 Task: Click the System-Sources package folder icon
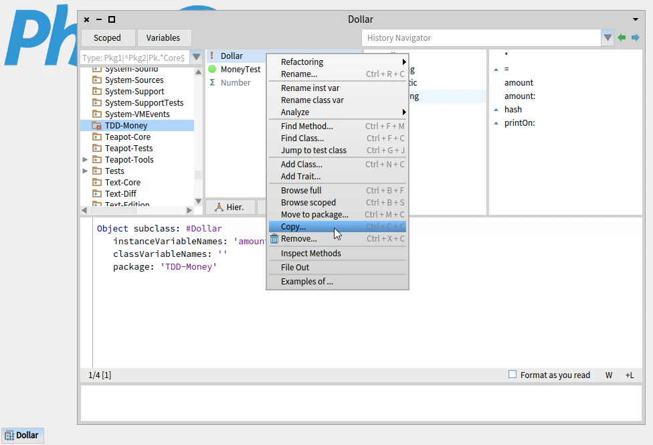pyautogui.click(x=96, y=80)
